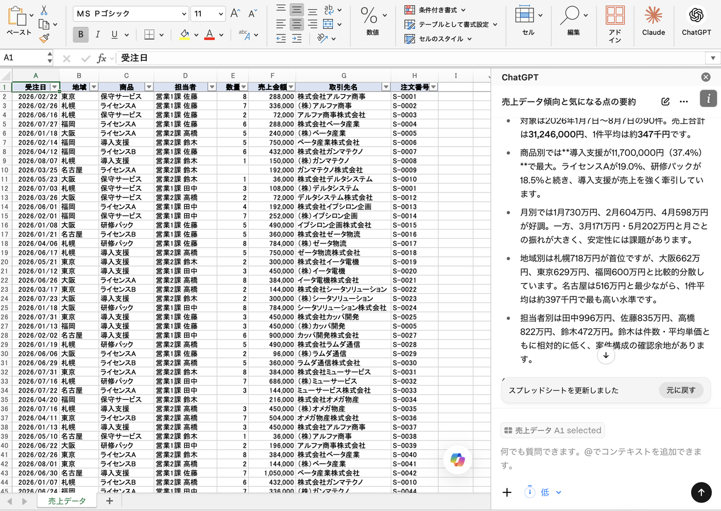Toggle Bold formatting
The height and width of the screenshot is (511, 721).
(80, 34)
